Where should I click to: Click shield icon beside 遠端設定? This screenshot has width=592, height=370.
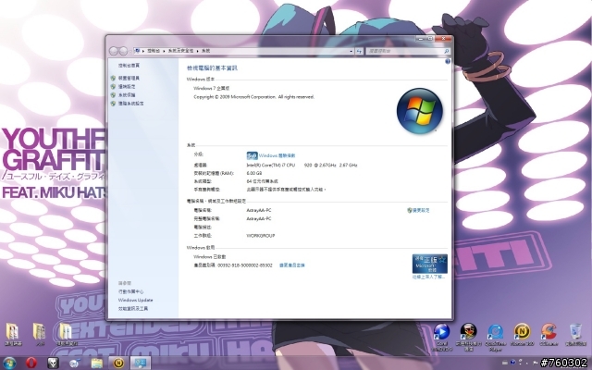pyautogui.click(x=113, y=86)
